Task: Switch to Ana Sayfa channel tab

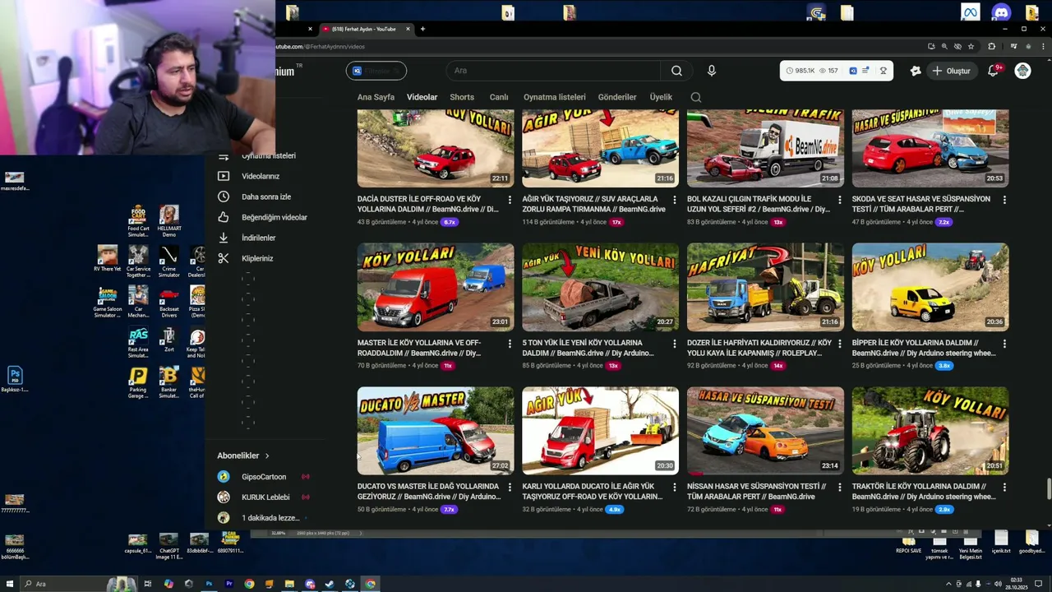Action: (376, 97)
